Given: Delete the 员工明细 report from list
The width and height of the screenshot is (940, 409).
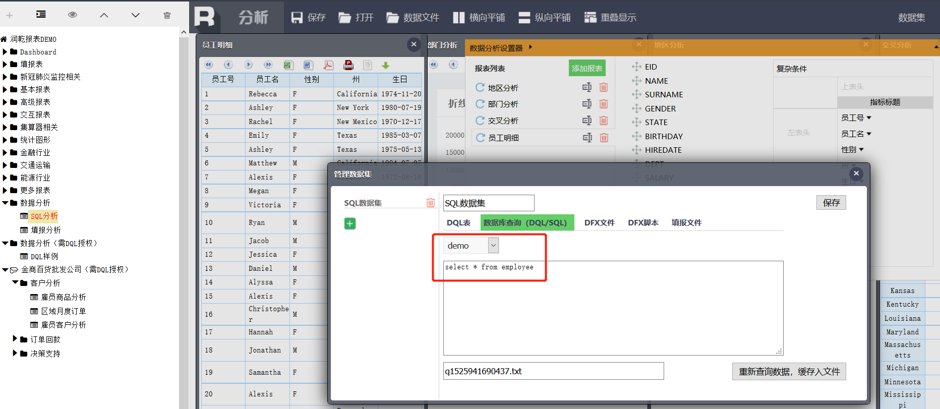Looking at the screenshot, I should tap(604, 138).
